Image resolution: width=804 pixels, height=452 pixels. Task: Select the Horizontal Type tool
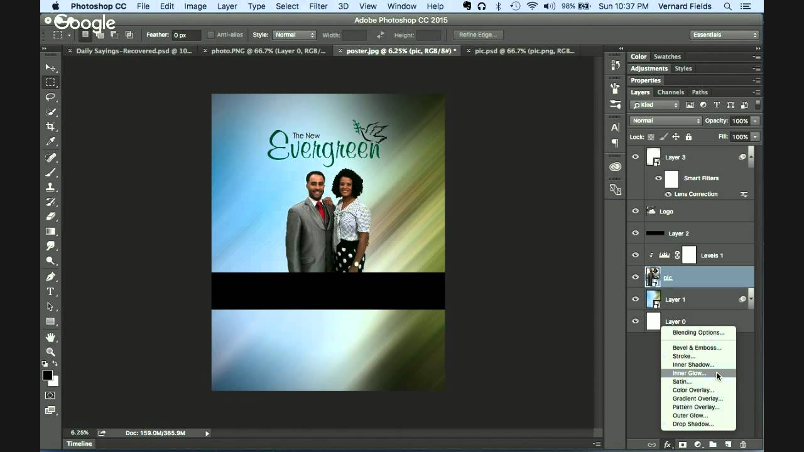coord(50,292)
